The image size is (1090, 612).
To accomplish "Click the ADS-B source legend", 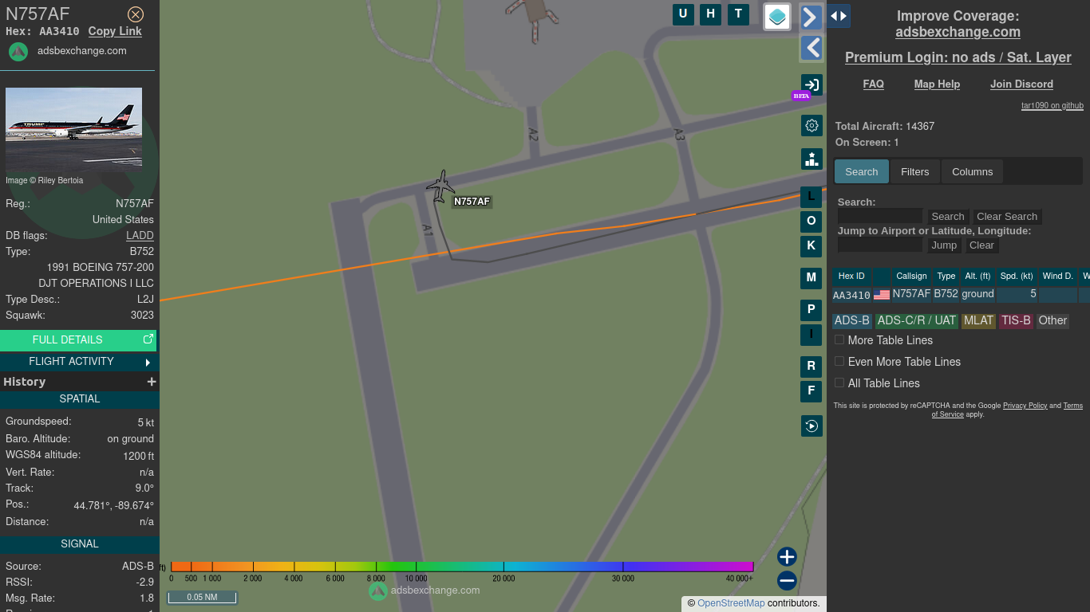I will click(x=851, y=320).
